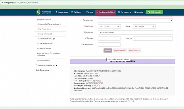The width and height of the screenshot is (184, 109).
Task: Click the expediente value 838846P
Action: pyautogui.click(x=97, y=76)
